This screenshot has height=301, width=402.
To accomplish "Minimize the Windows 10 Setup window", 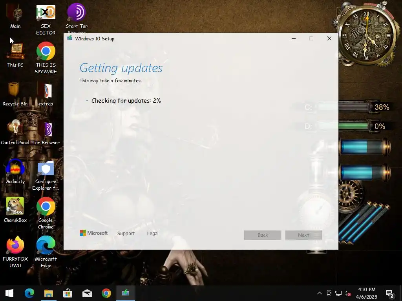I will pyautogui.click(x=294, y=38).
